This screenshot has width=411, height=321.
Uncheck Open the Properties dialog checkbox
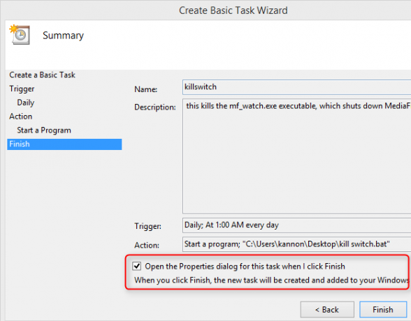tap(136, 266)
